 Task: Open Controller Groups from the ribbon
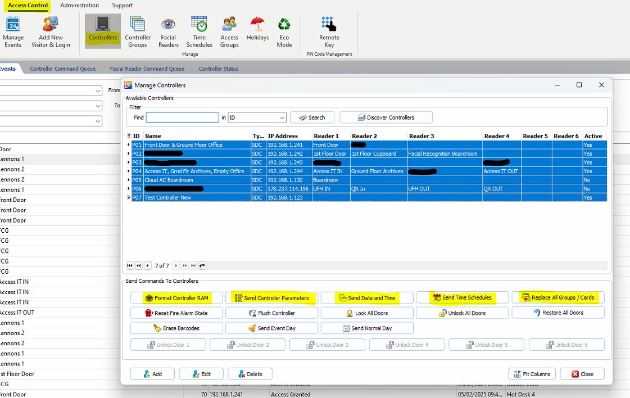coord(138,32)
